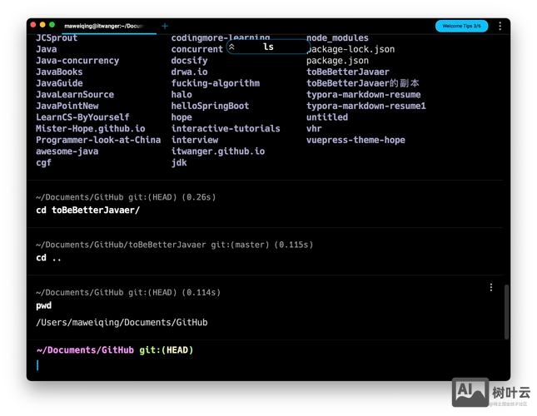Open a new tab with plus icon
The width and height of the screenshot is (537, 416).
point(164,26)
